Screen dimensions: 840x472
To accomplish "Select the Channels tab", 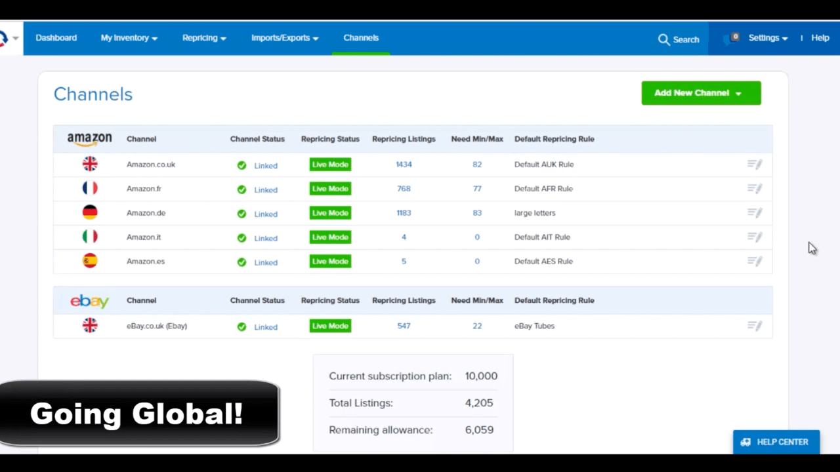I will click(x=361, y=38).
